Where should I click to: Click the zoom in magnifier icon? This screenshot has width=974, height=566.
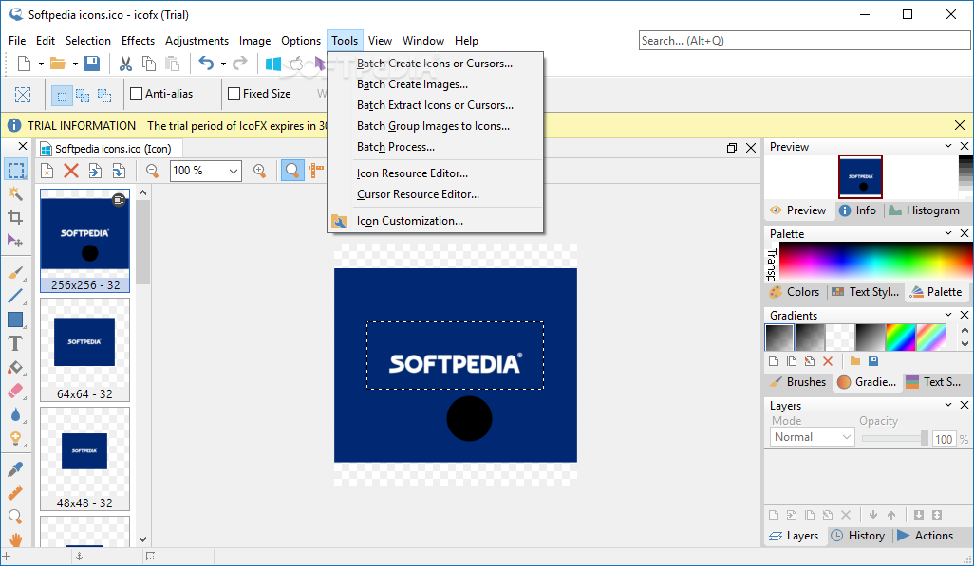[x=260, y=171]
